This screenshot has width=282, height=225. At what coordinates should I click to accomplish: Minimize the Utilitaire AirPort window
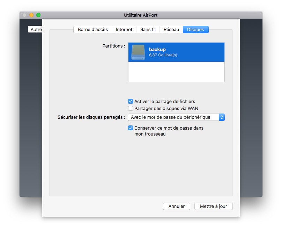click(x=31, y=15)
